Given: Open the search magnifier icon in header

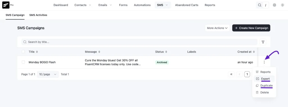Looking at the screenshot, I should pyautogui.click(x=260, y=5).
